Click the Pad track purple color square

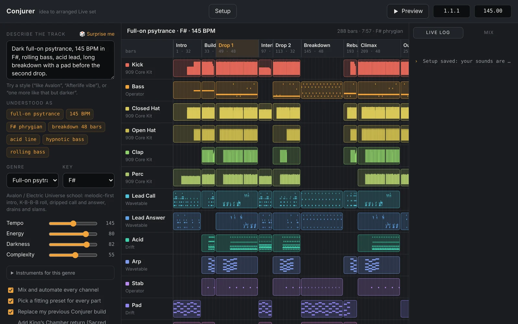(x=127, y=305)
